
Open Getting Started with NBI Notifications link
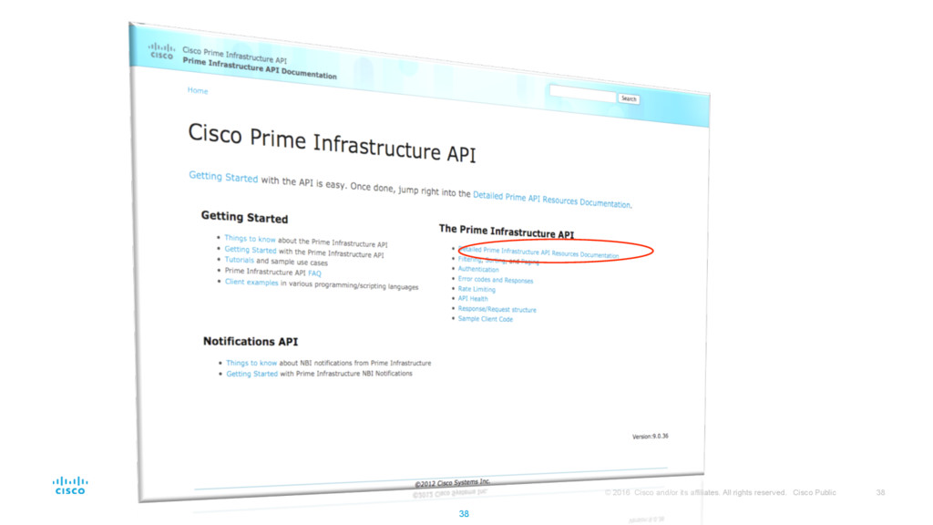click(251, 373)
